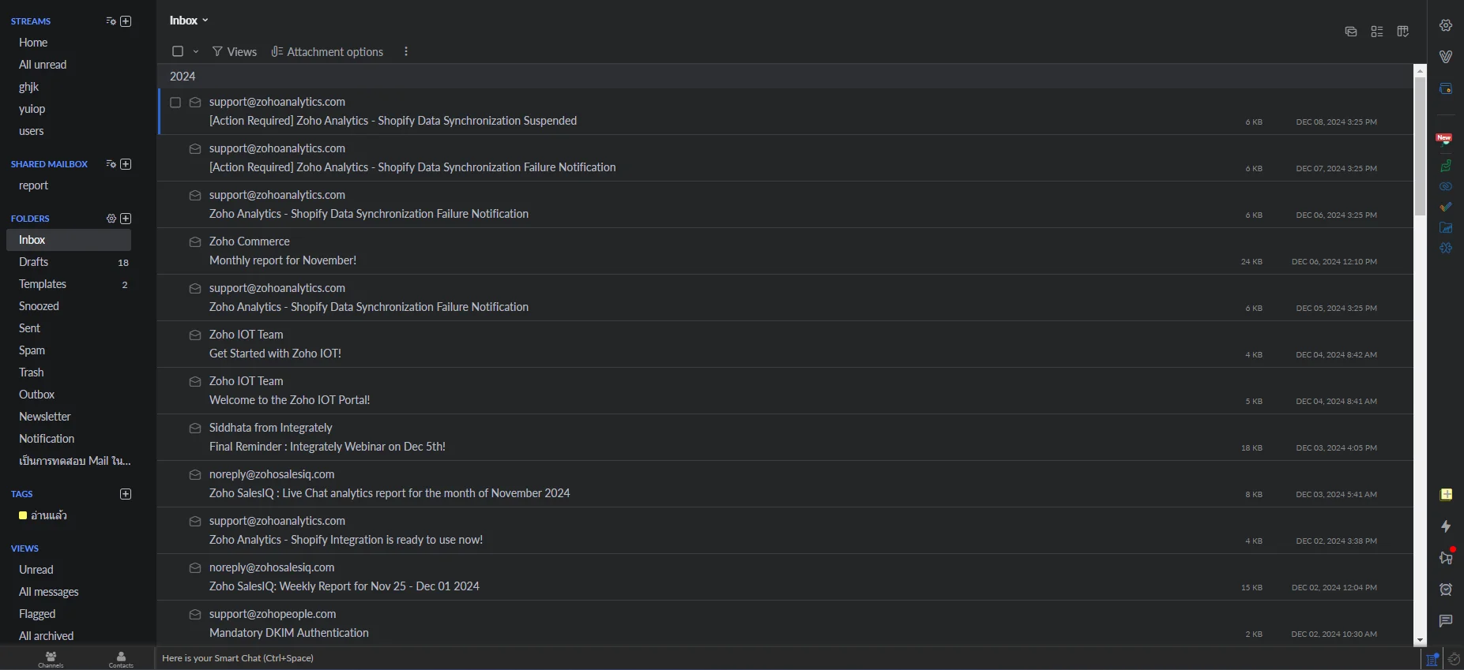Viewport: 1464px width, 670px height.
Task: Open the Vani app icon in right sidebar
Action: (x=1445, y=57)
